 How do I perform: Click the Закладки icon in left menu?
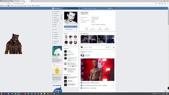53,34
